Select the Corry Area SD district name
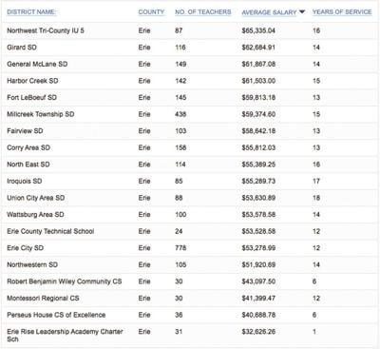380x349 pixels. (x=28, y=147)
